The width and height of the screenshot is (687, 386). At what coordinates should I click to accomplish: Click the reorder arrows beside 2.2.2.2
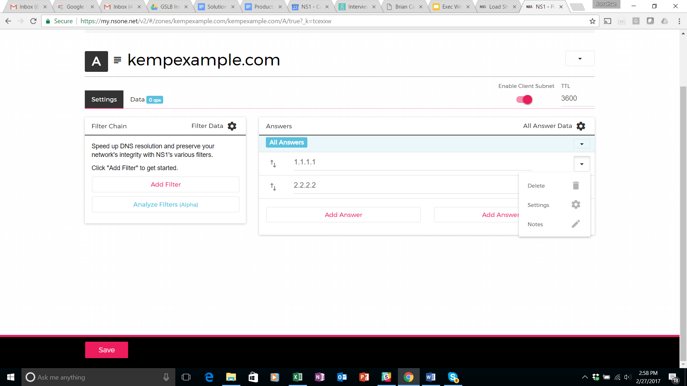[273, 187]
